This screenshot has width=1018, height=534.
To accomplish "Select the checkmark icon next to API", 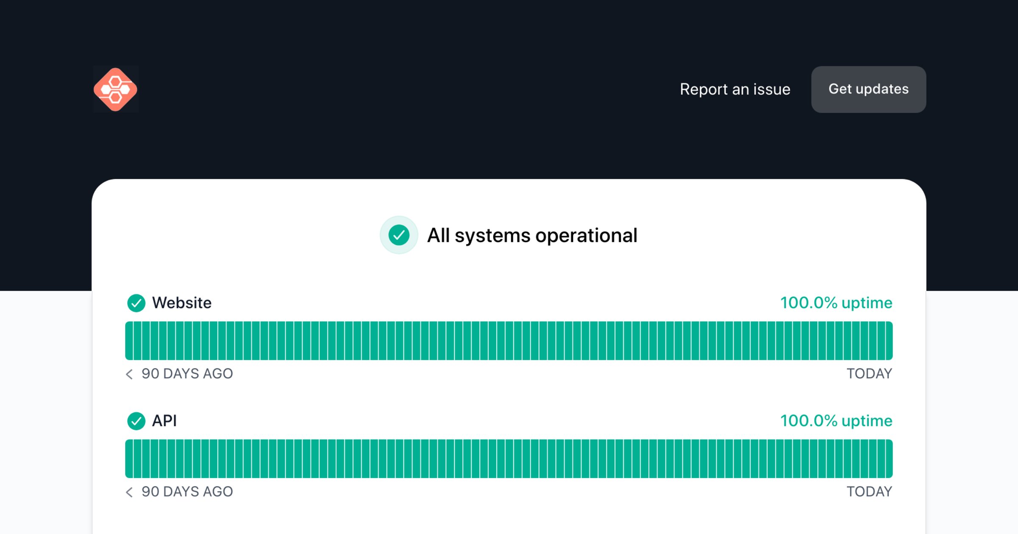I will 136,421.
